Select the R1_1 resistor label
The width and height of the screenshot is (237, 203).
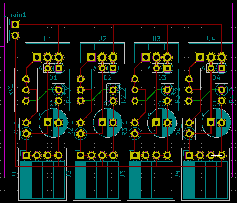pos(16,128)
